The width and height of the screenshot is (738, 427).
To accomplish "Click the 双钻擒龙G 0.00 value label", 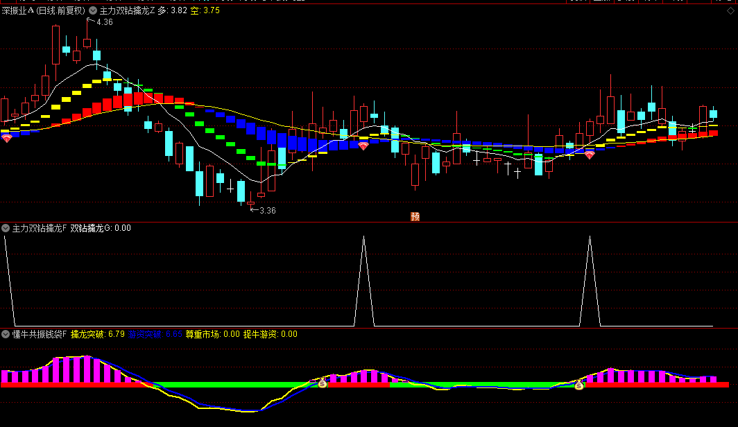I will click(x=101, y=228).
